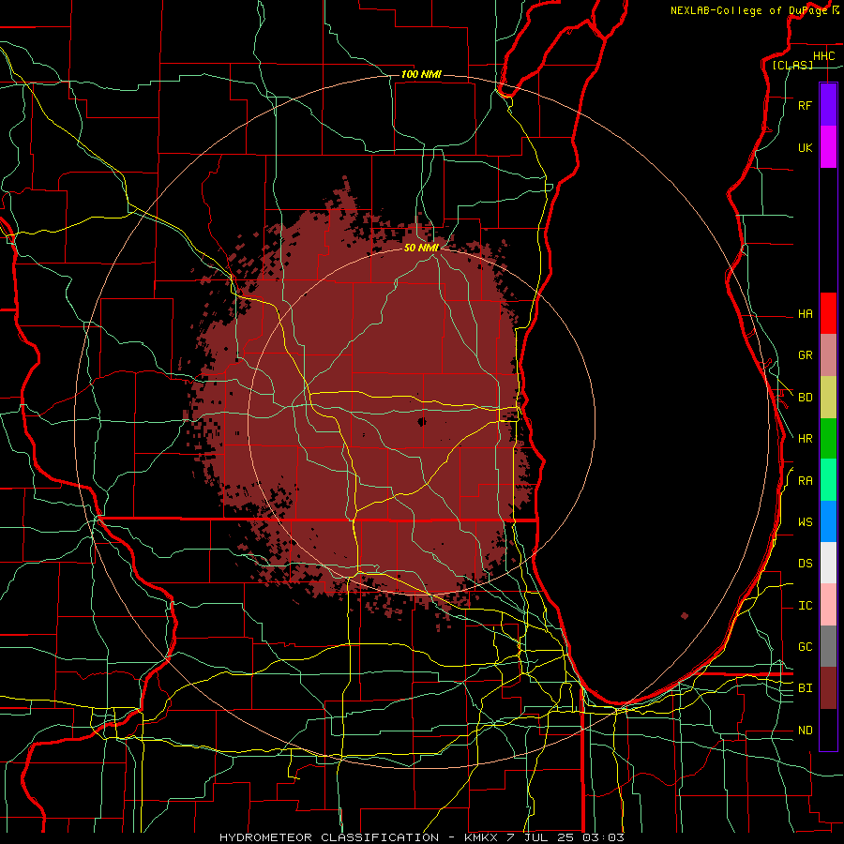Click the HA legend label
The image size is (844, 844).
click(805, 314)
